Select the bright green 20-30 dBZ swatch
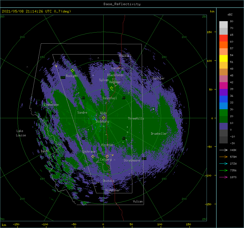The width and height of the screenshot is (244, 228). coord(223,113)
